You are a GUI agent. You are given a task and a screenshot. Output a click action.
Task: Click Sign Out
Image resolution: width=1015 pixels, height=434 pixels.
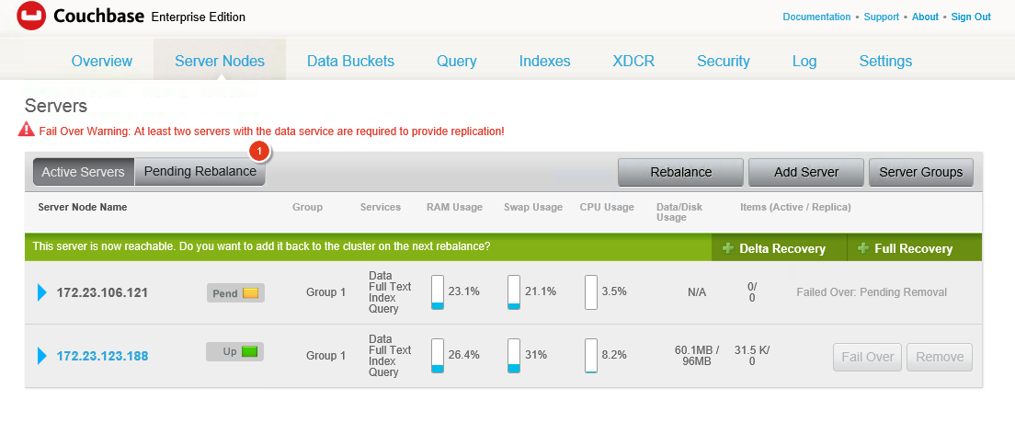tap(970, 17)
